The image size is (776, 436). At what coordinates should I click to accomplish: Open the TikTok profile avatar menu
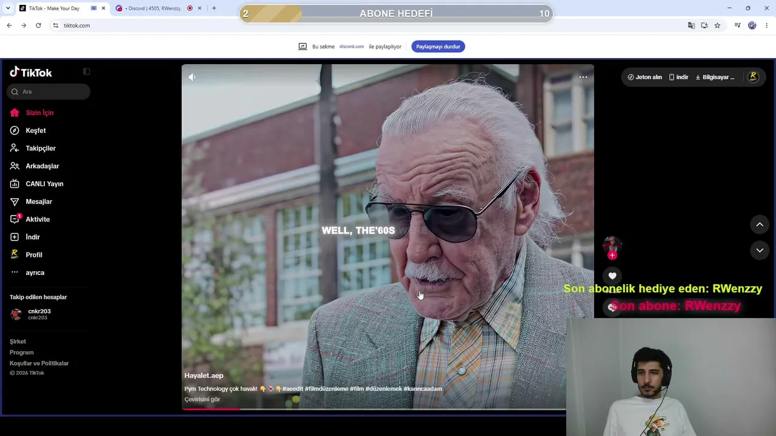753,77
